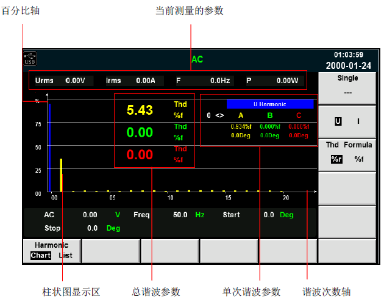The width and height of the screenshot is (384, 299).
Task: Switch Harmonic view to List
Action: tap(65, 255)
